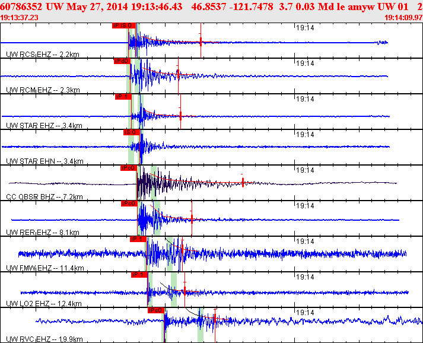
Task: Select the coda end marker on LO2 trace
Action: (x=185, y=291)
